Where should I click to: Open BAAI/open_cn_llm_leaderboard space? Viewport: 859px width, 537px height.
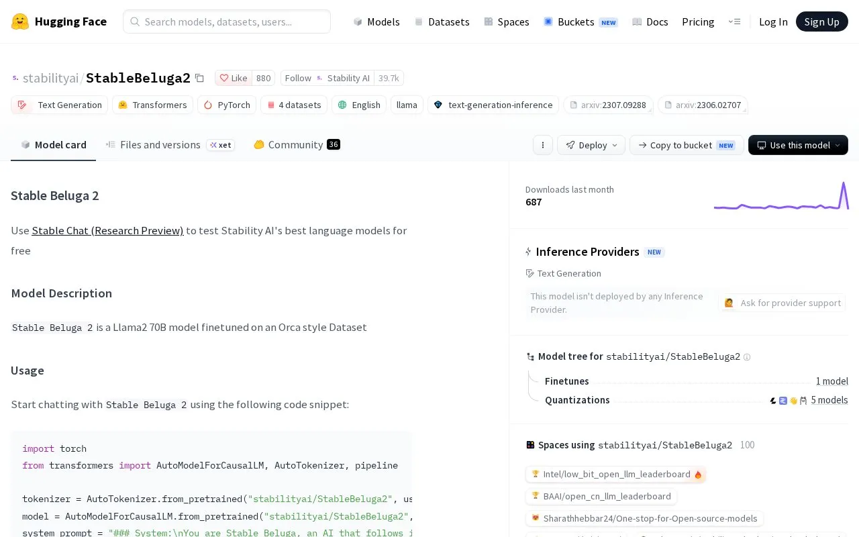pos(601,497)
